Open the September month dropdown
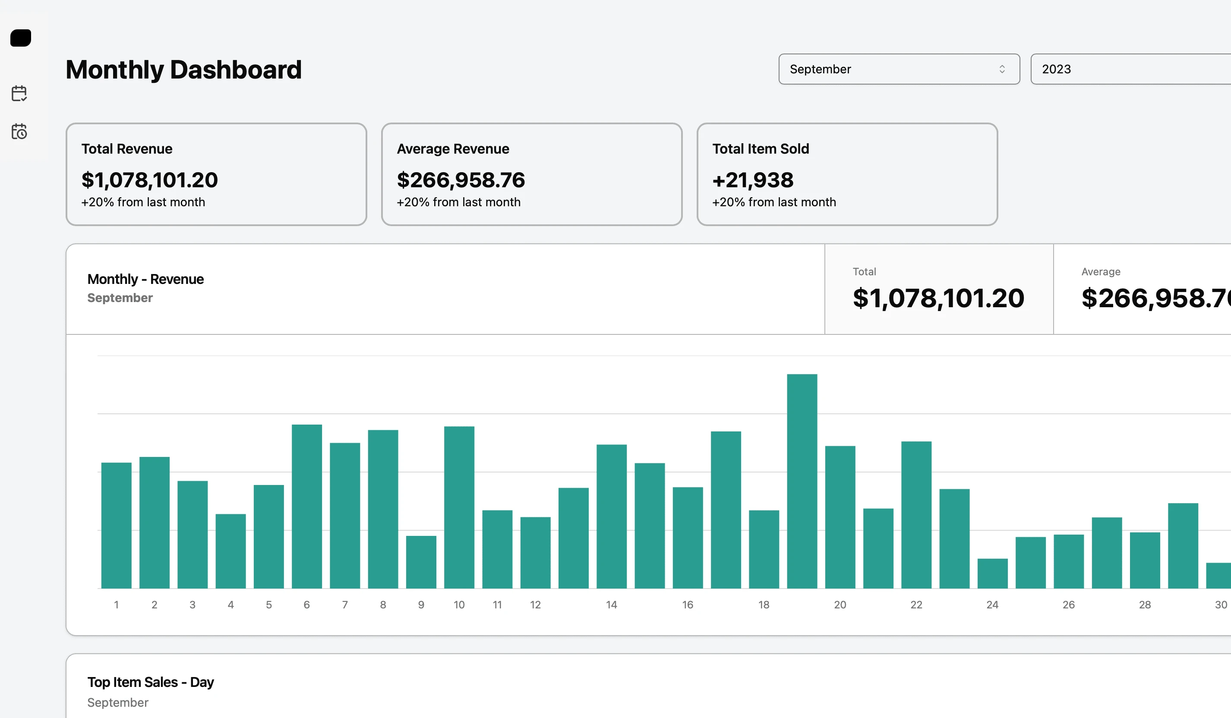 coord(899,69)
